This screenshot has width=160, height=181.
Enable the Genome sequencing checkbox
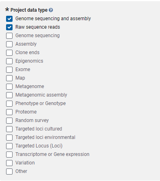click(x=9, y=36)
